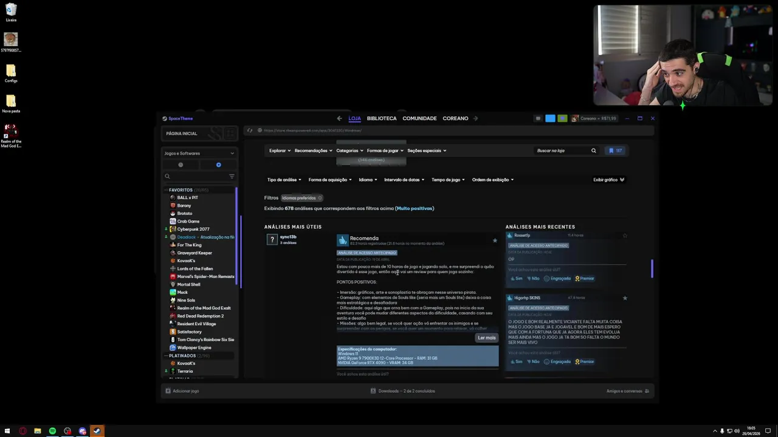
Task: Switch to the LOJA tab
Action: coord(355,118)
